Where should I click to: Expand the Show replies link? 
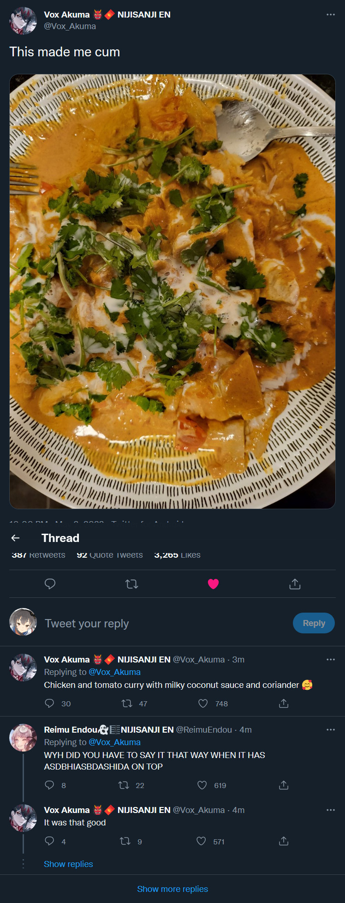68,864
